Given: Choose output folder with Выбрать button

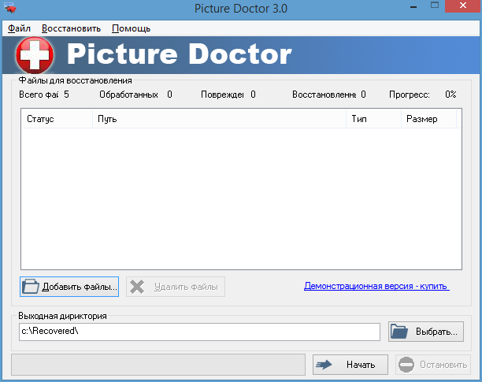Looking at the screenshot, I should pos(426,332).
